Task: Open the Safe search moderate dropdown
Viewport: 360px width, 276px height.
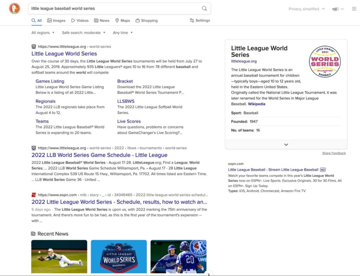Action: [x=83, y=32]
